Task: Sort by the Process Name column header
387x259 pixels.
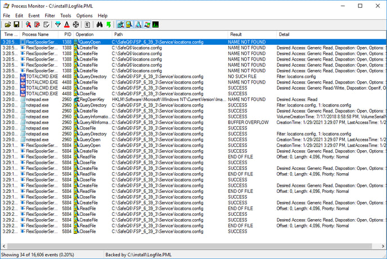Action: click(x=39, y=34)
